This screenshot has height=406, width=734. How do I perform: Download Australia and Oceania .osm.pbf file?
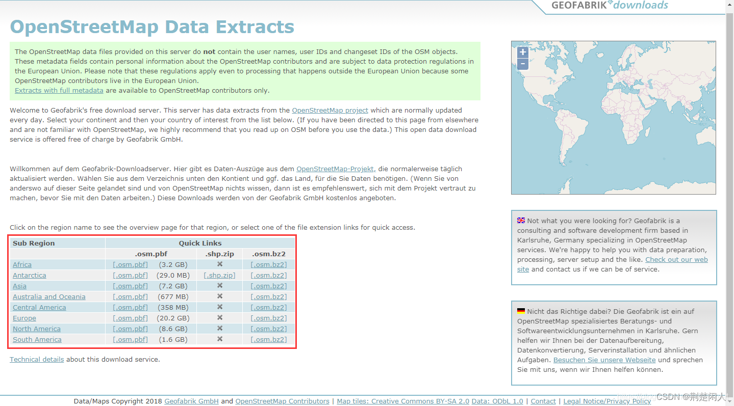[130, 296]
